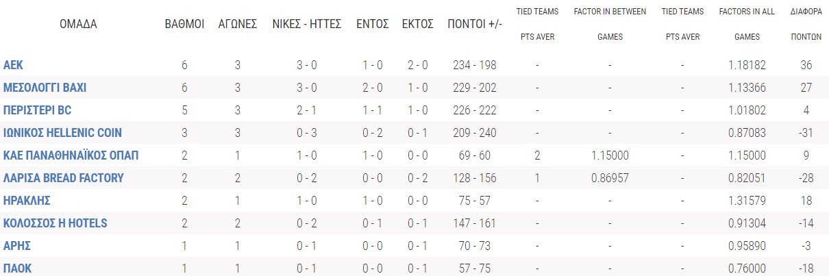The image size is (829, 276).
Task: Click the ΑΡΗΣ team link
Action: pyautogui.click(x=17, y=246)
